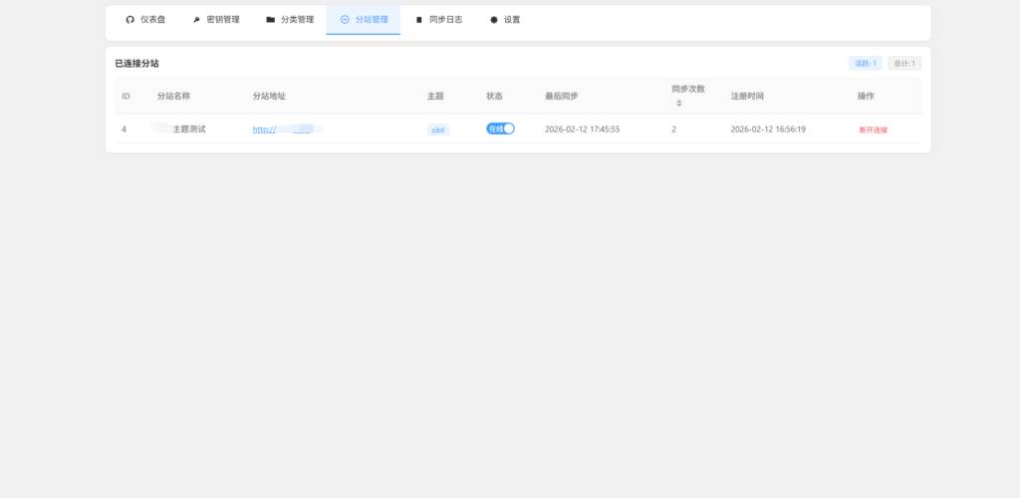Select registration time 2026-02-12 16:56:19
The width and height of the screenshot is (1020, 498).
click(768, 129)
